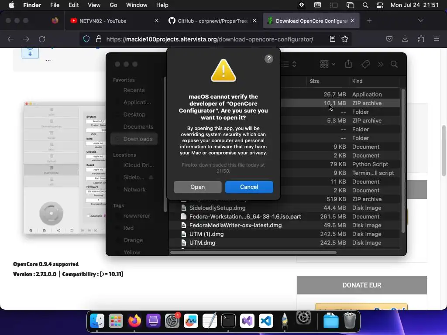447x335 pixels.
Task: Open the Firefox downloads panel
Action: click(405, 39)
